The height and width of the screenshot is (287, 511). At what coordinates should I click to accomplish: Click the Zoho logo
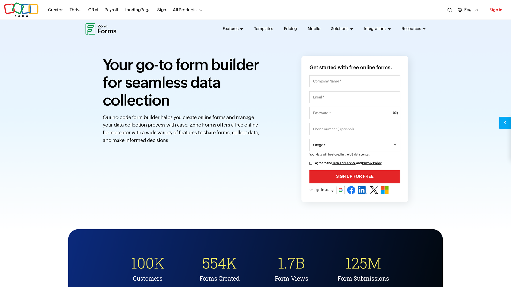[x=21, y=9]
